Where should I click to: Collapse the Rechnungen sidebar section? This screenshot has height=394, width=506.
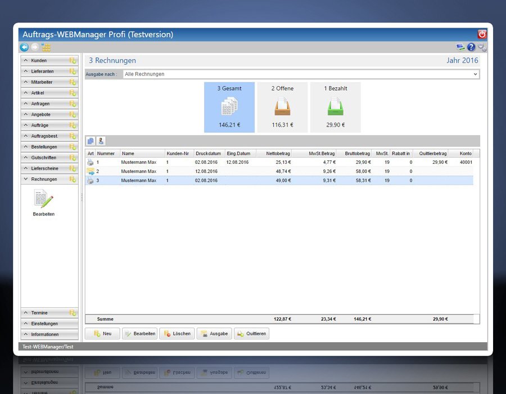44,179
